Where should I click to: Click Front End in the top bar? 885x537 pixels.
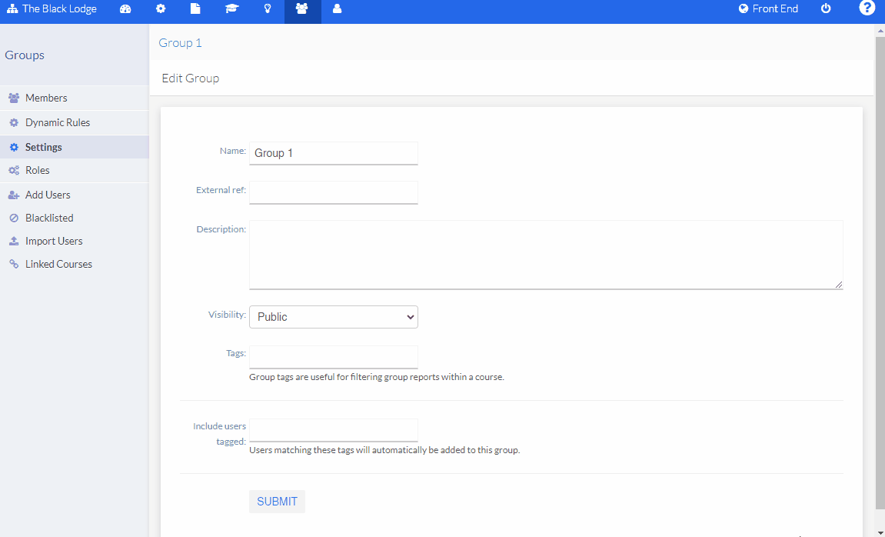(x=768, y=8)
